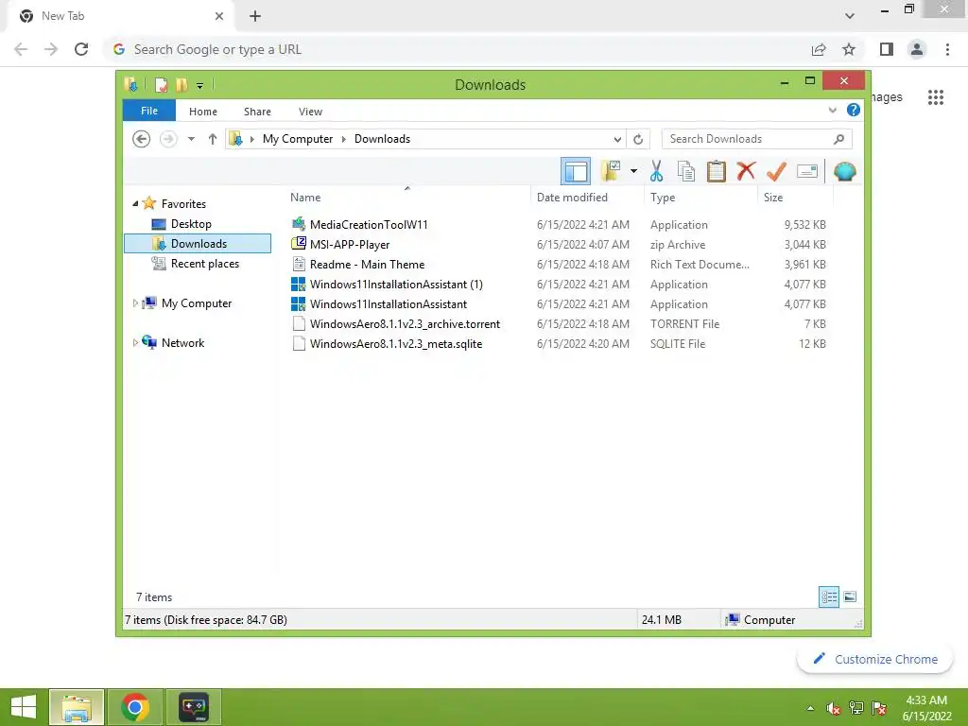Show hidden tray icons arrow
Screen dimensions: 968x726
click(x=810, y=708)
